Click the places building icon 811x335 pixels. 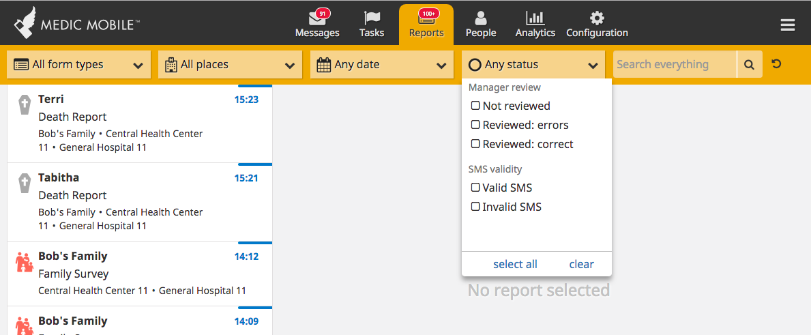point(171,65)
